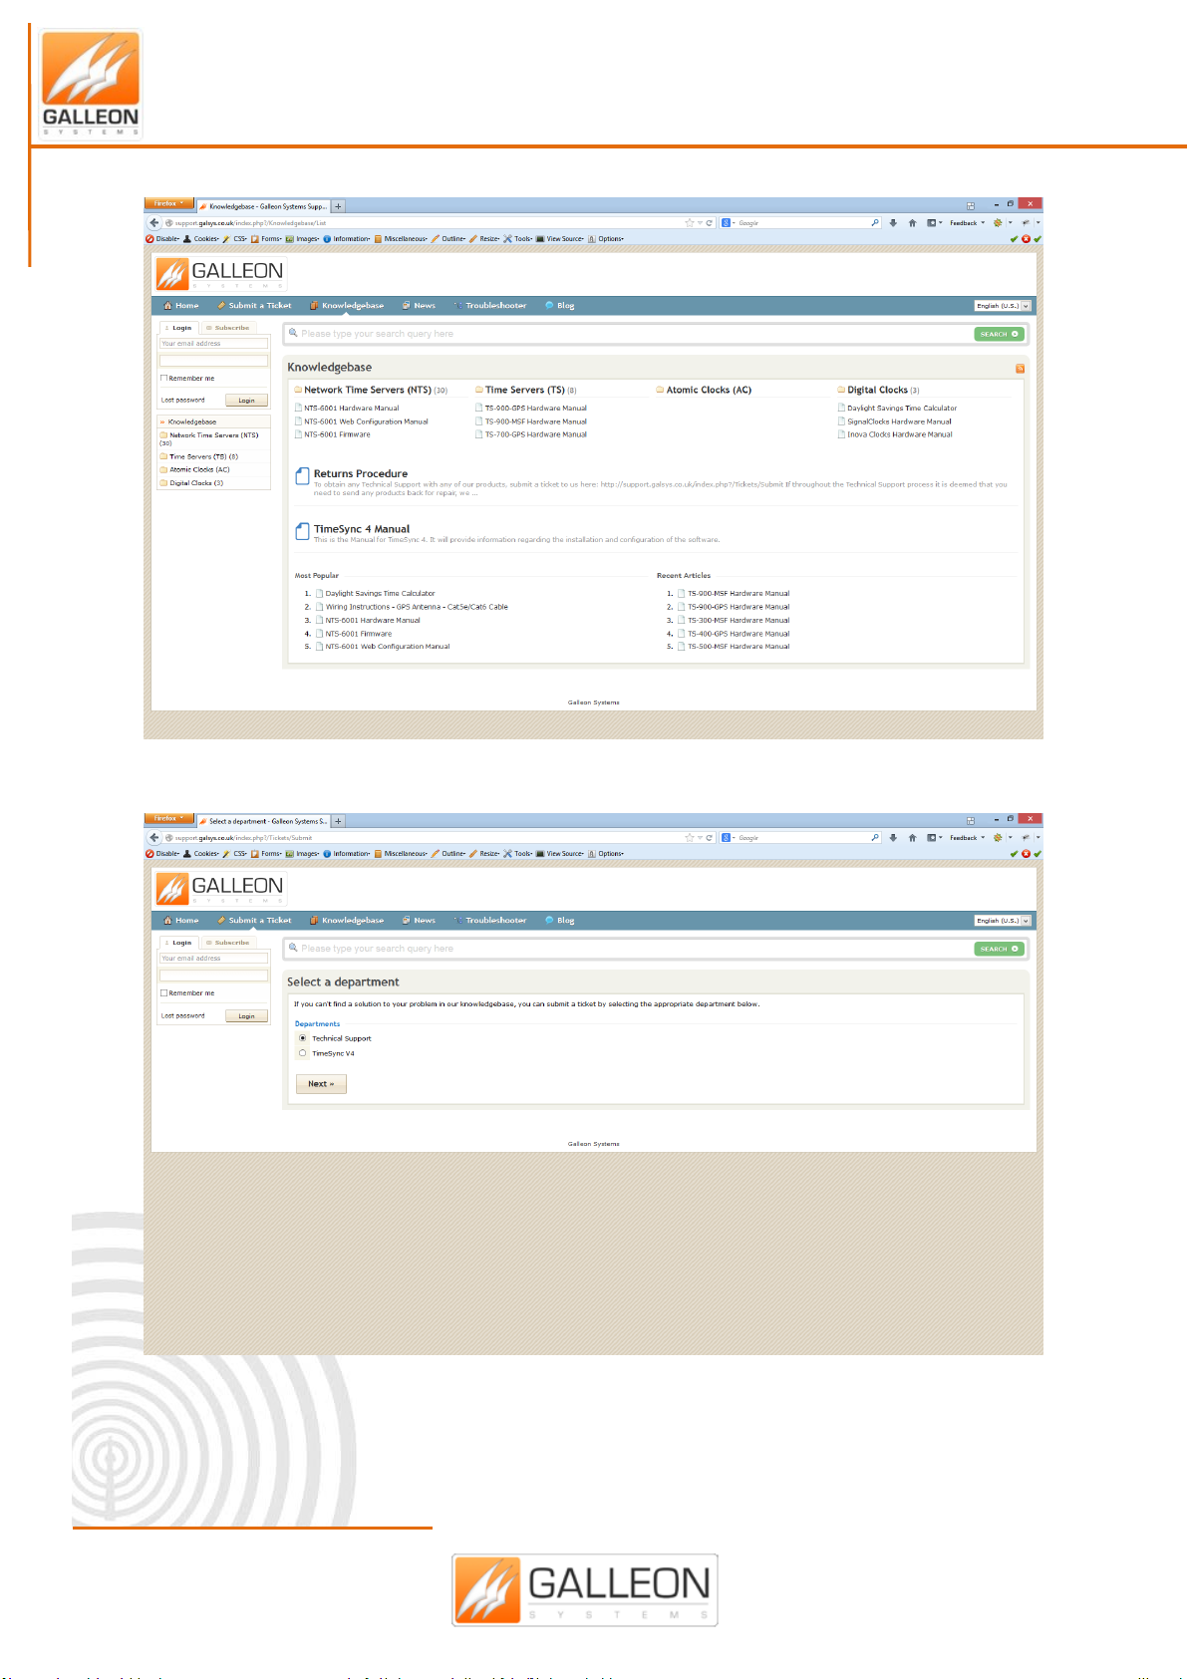Click the Login button in the Knowledgebase window sidebar
1188x1679 pixels.
coord(246,401)
